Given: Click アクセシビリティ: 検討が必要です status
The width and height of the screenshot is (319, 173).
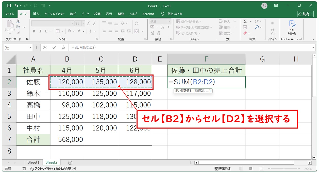Looking at the screenshot, I should [x=53, y=169].
